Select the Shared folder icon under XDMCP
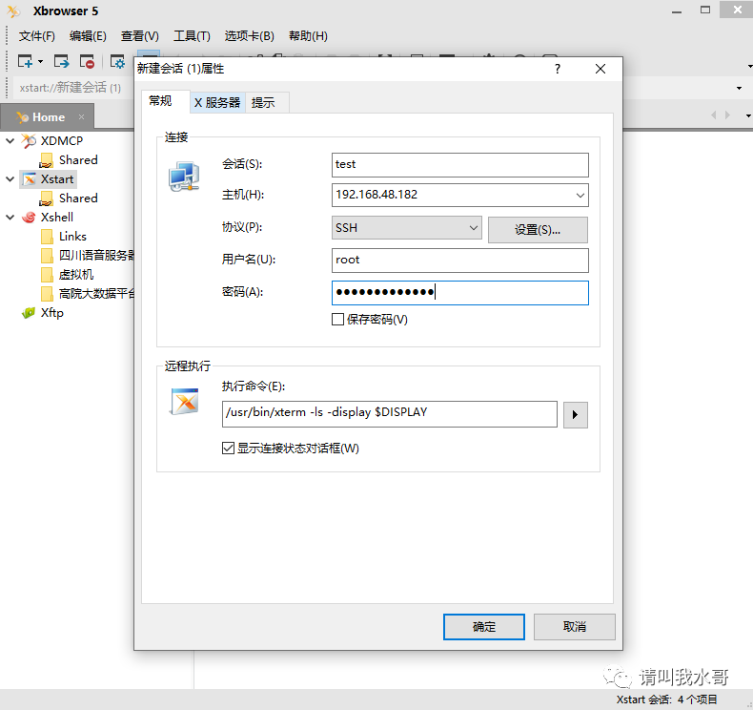Image resolution: width=753 pixels, height=710 pixels. click(x=46, y=160)
